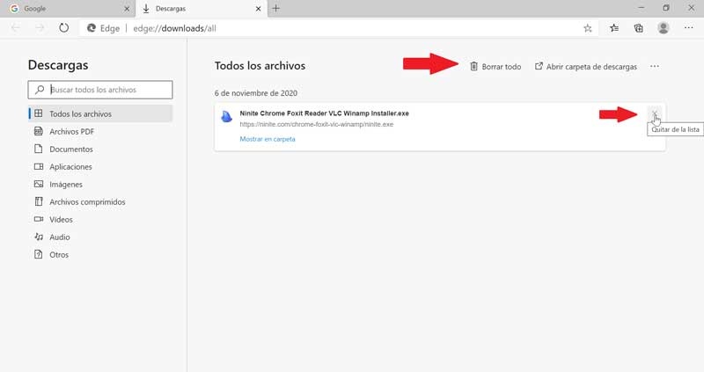Click the Edge logo site info icon
This screenshot has width=704, height=372.
point(92,28)
